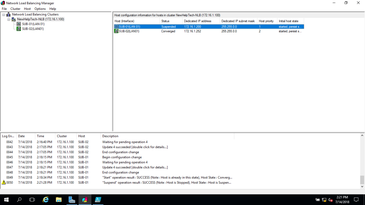Select SUB-01(LAN 01) in the tree
365x205 pixels.
(33, 24)
